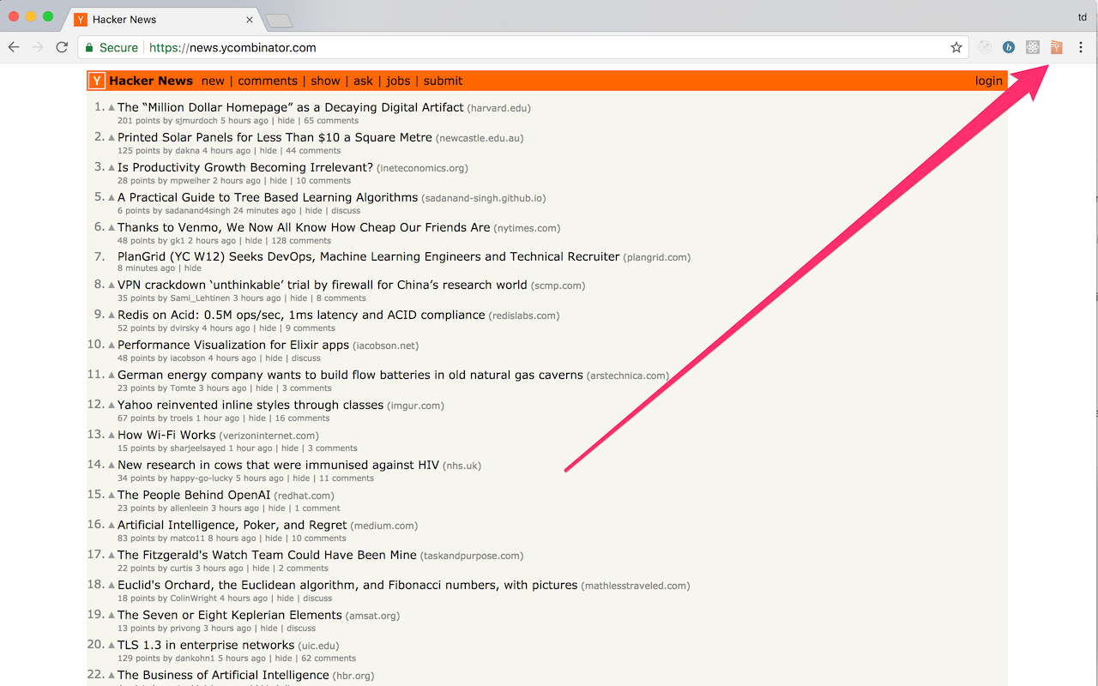Image resolution: width=1098 pixels, height=686 pixels.
Task: Open the React DevTools extension icon
Action: tap(1033, 48)
